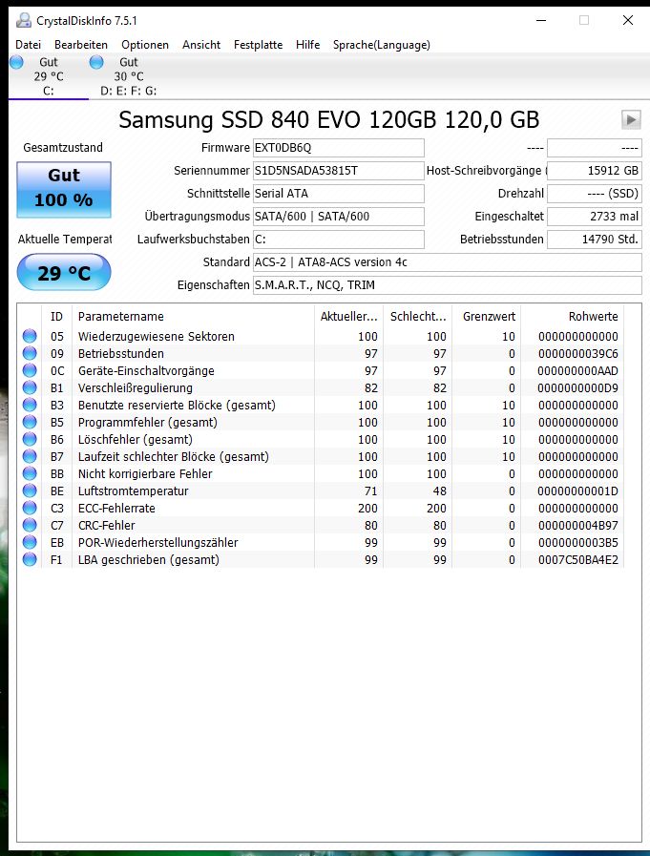This screenshot has width=650, height=856.
Task: Click ECC-Fehlerrate parameter name
Action: tap(116, 509)
